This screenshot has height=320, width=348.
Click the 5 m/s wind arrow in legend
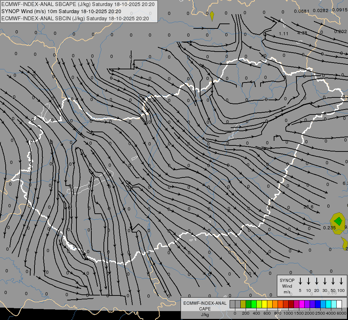(300, 281)
